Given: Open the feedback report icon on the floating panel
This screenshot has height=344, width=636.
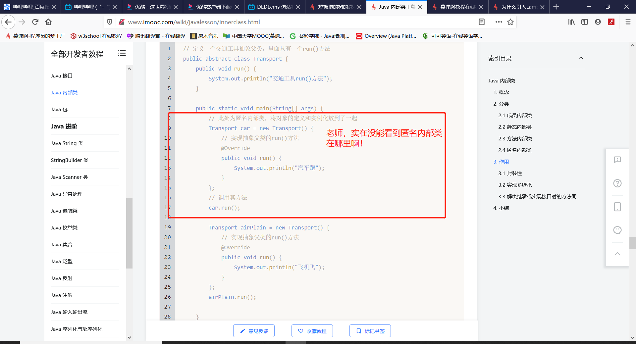Looking at the screenshot, I should click(x=617, y=160).
